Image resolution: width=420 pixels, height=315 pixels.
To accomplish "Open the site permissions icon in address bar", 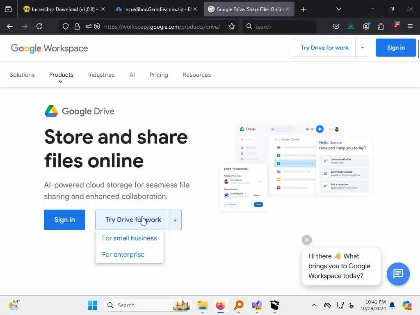I will click(x=89, y=26).
